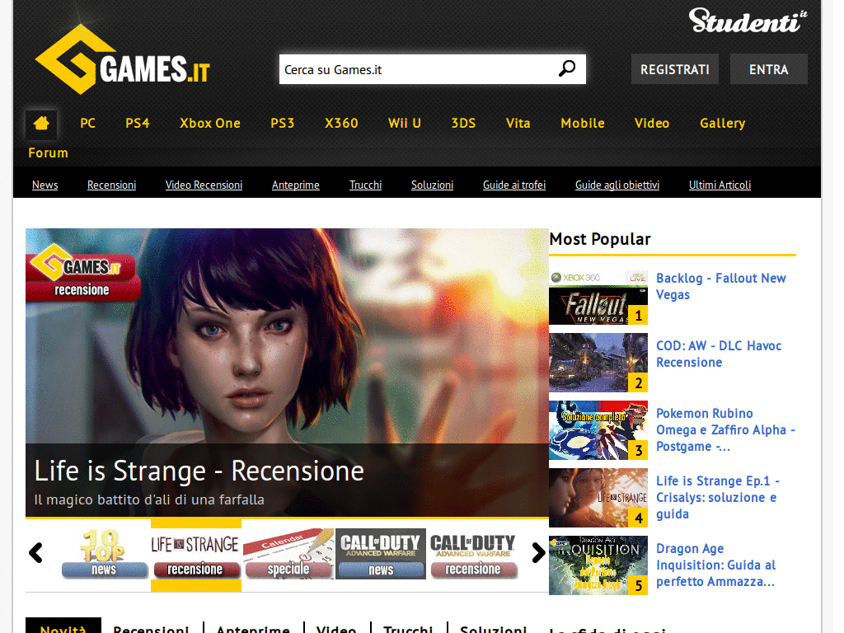
Task: Open Dragon Age Inquisition: Guida link
Action: pyautogui.click(x=716, y=565)
